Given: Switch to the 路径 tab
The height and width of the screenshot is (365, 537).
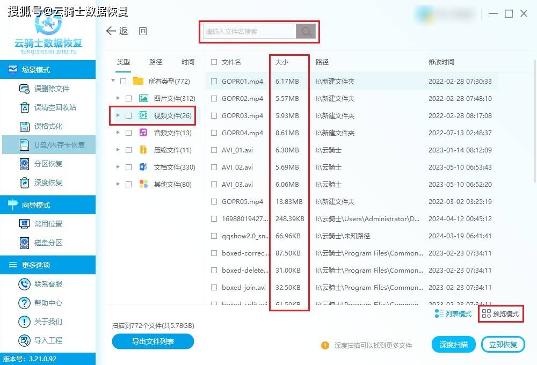Looking at the screenshot, I should click(x=156, y=62).
